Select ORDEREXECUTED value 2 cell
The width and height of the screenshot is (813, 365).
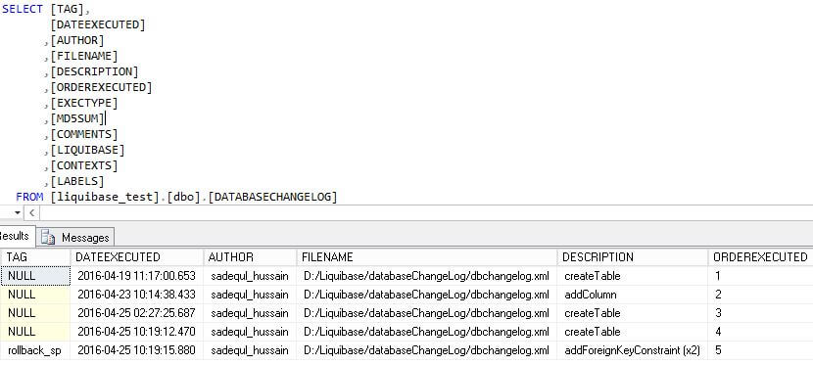click(x=760, y=295)
